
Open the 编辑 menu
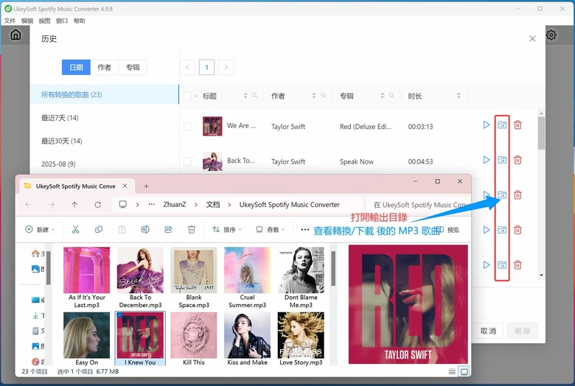click(x=27, y=21)
